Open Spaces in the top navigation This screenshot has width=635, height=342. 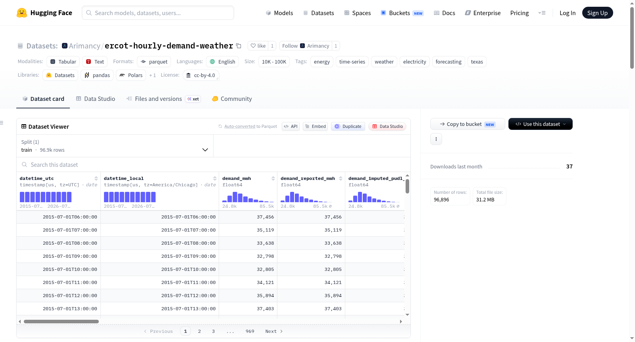click(357, 13)
